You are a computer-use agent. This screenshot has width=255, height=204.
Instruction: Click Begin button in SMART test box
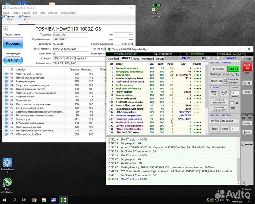coord(215,128)
